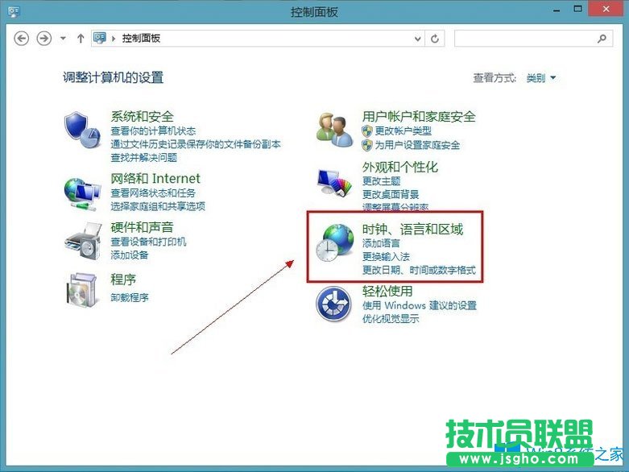Open the User Accounts people icon

pyautogui.click(x=333, y=129)
